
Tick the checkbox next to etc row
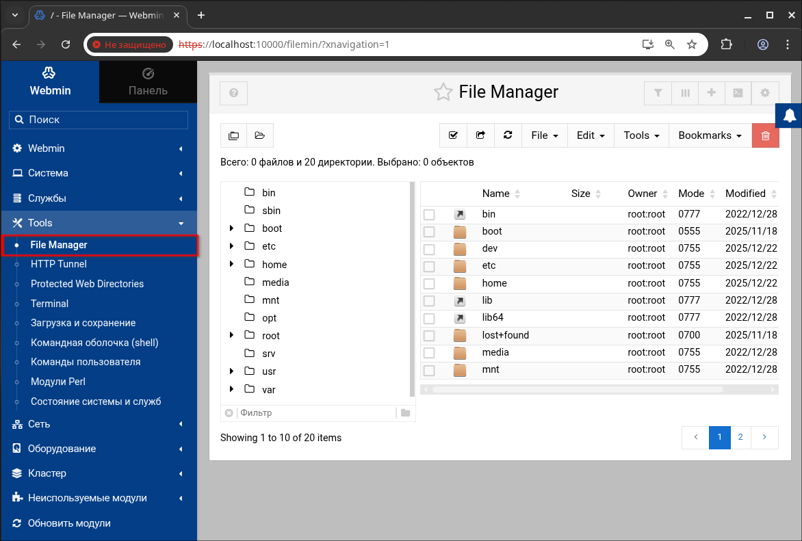(429, 266)
